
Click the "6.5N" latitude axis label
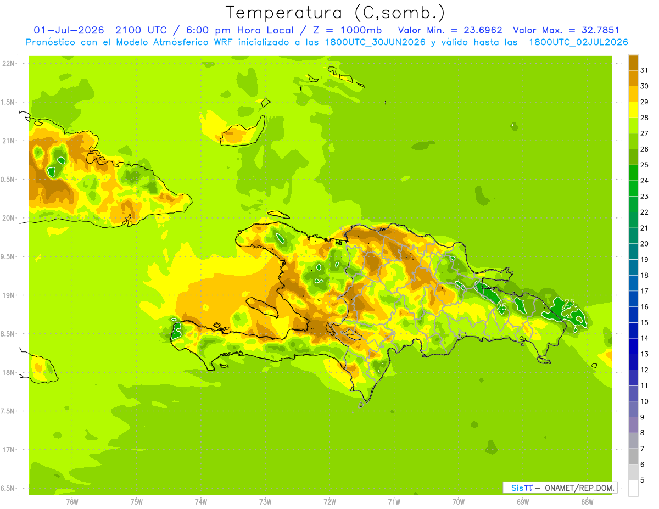[8, 488]
